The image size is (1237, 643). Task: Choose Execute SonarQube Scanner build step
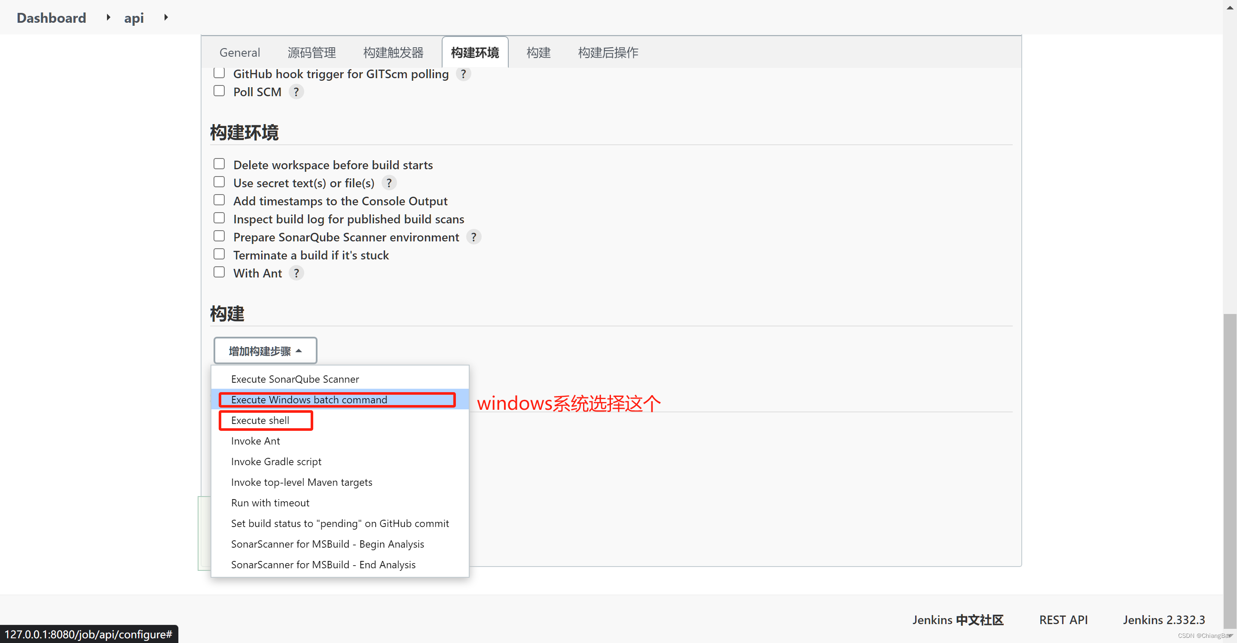pyautogui.click(x=340, y=379)
